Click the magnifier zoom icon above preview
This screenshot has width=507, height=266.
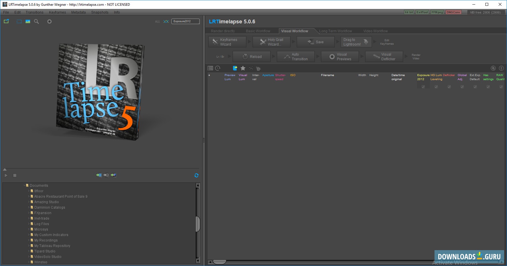click(x=36, y=22)
